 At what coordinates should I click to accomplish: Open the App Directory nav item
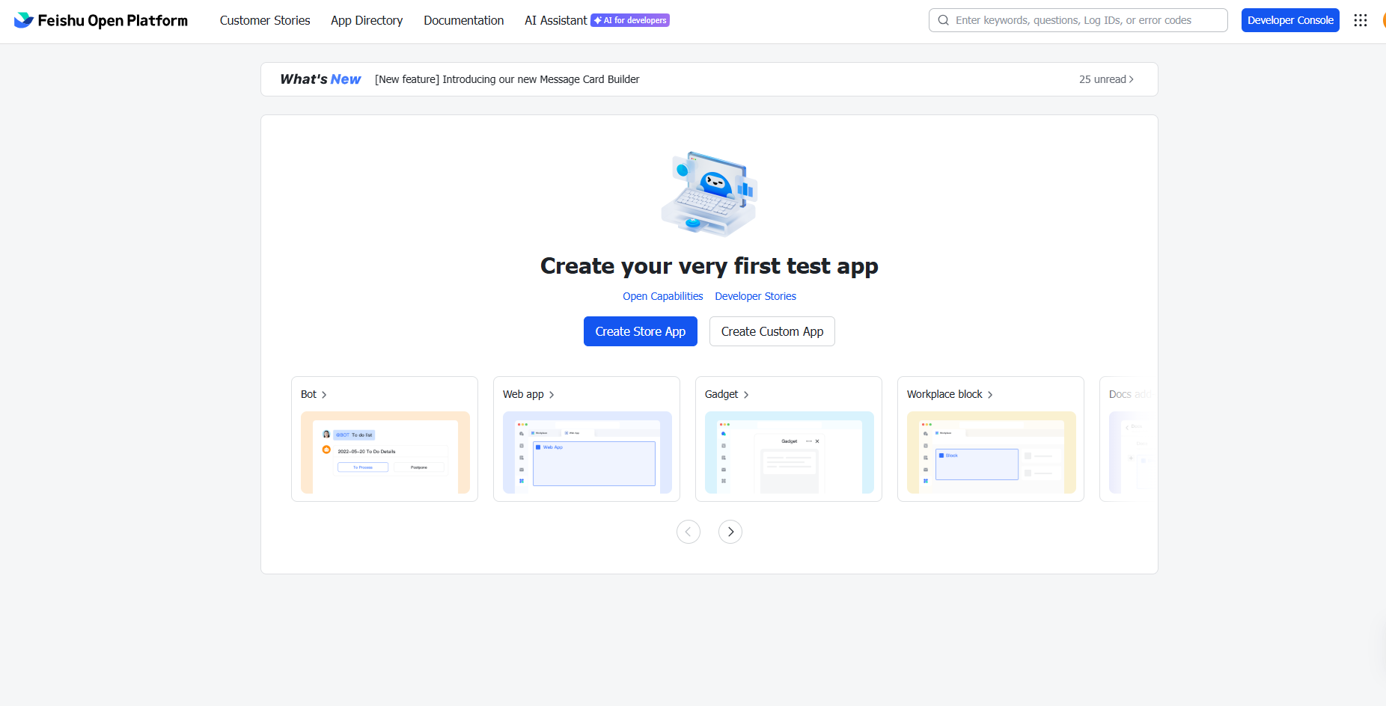point(367,20)
